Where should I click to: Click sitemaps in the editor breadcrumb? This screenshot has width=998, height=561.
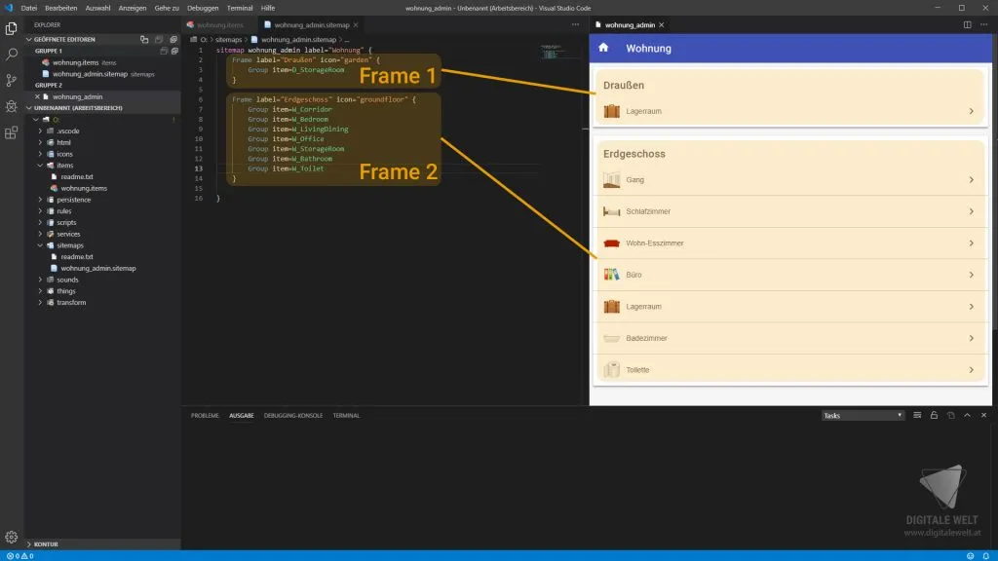[x=228, y=39]
